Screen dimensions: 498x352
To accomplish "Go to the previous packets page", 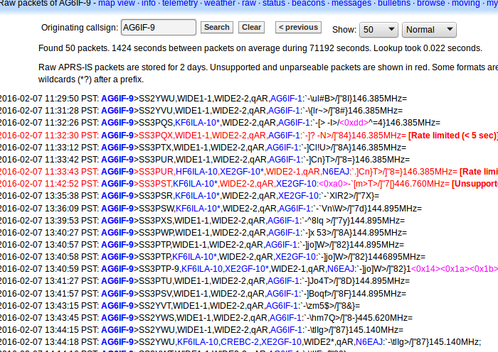I will tap(297, 28).
